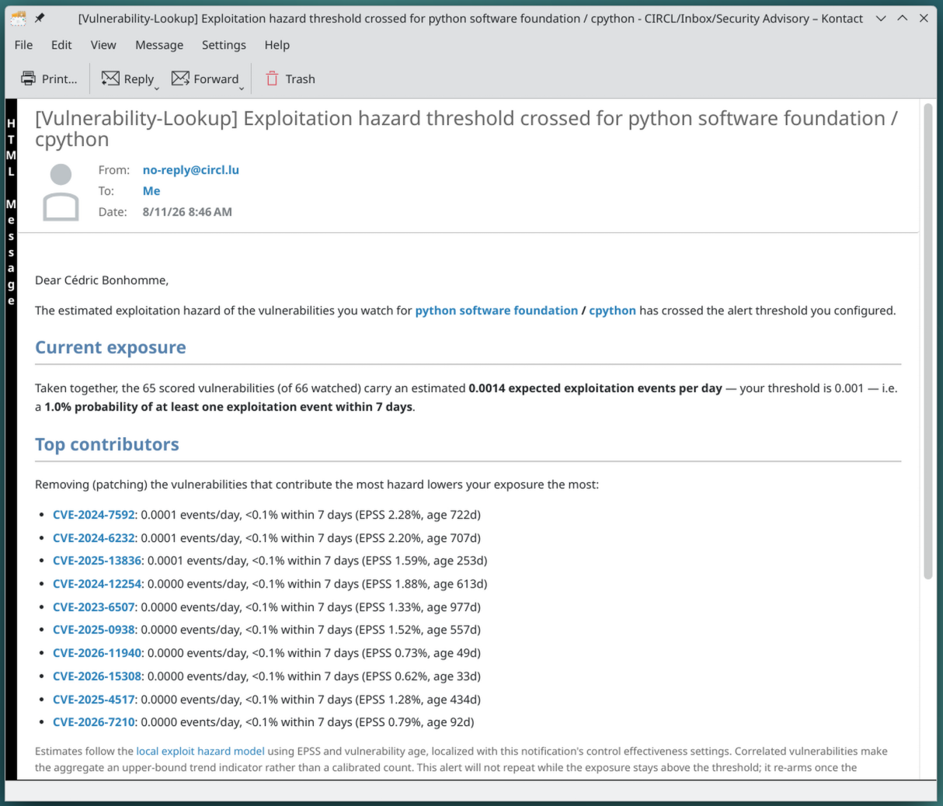This screenshot has width=943, height=806.
Task: Click the window maximize chevron button
Action: (903, 18)
